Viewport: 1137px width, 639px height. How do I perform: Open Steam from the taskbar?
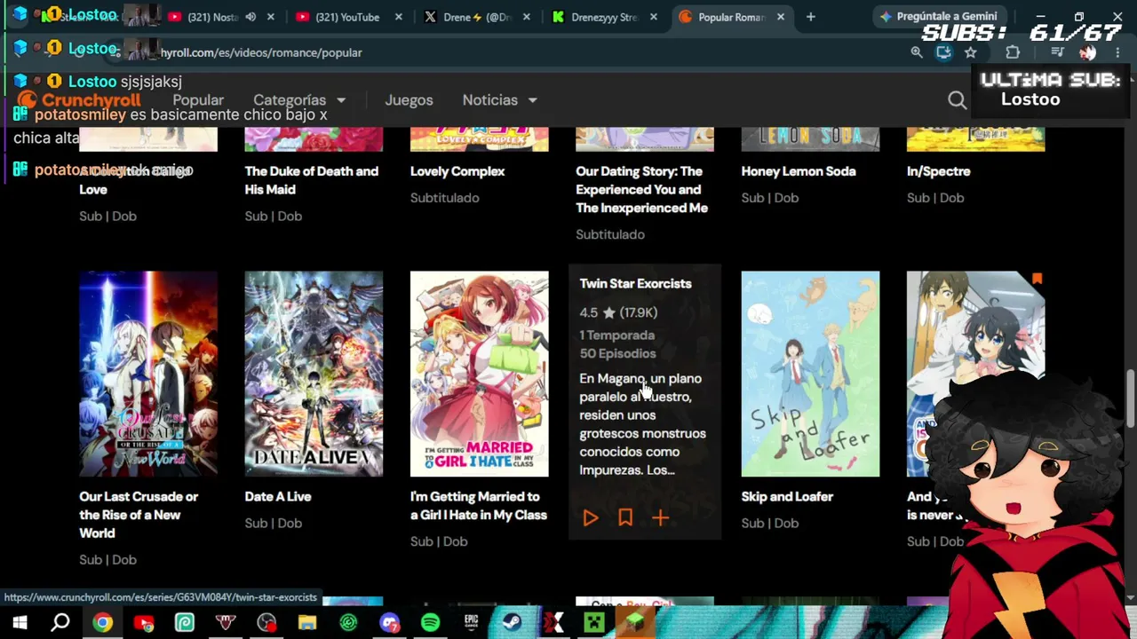[x=512, y=623]
